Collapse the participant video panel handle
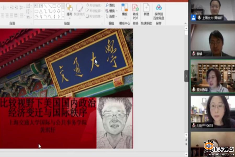235x157 pixels. click(186, 76)
